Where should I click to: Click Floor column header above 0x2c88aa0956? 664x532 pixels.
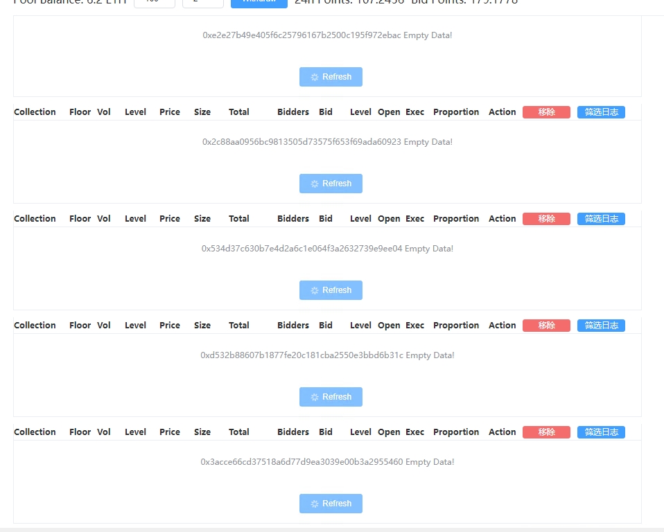click(80, 112)
